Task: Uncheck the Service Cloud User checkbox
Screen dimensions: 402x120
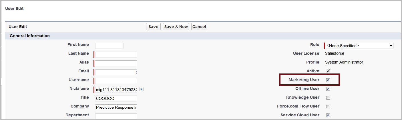Action: click(x=328, y=115)
